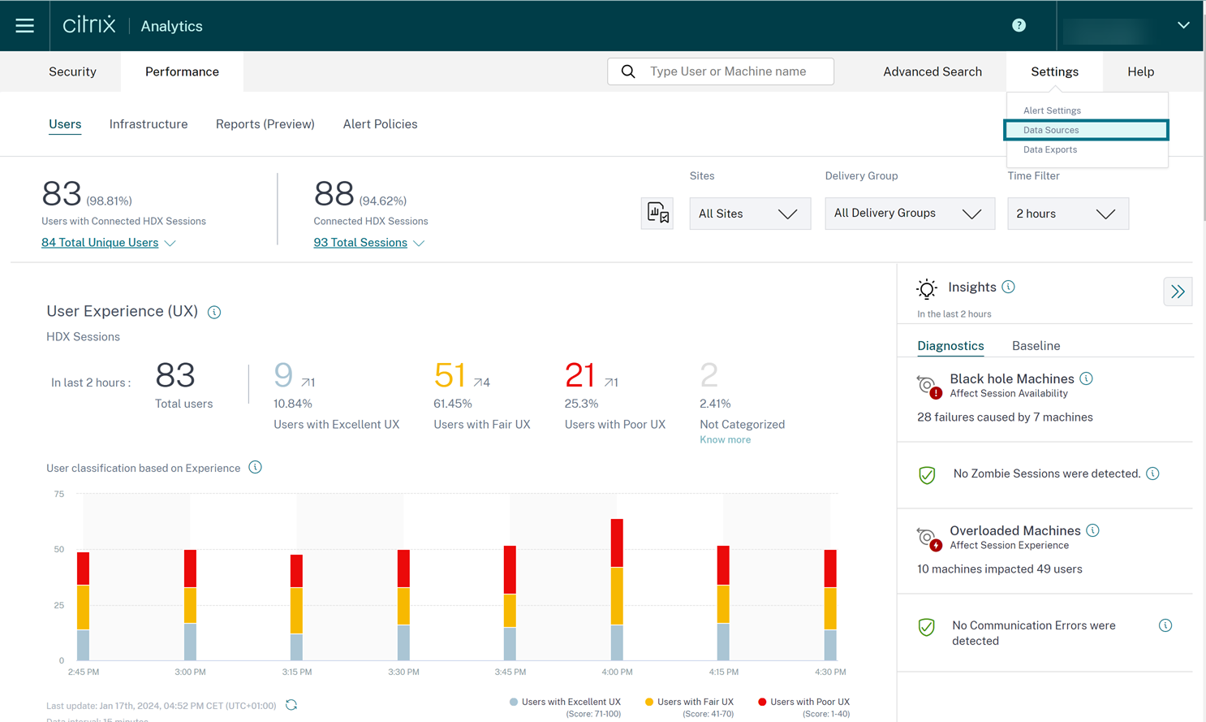Open the hamburger navigation menu
Screen dimensions: 1206x722
(x=24, y=26)
